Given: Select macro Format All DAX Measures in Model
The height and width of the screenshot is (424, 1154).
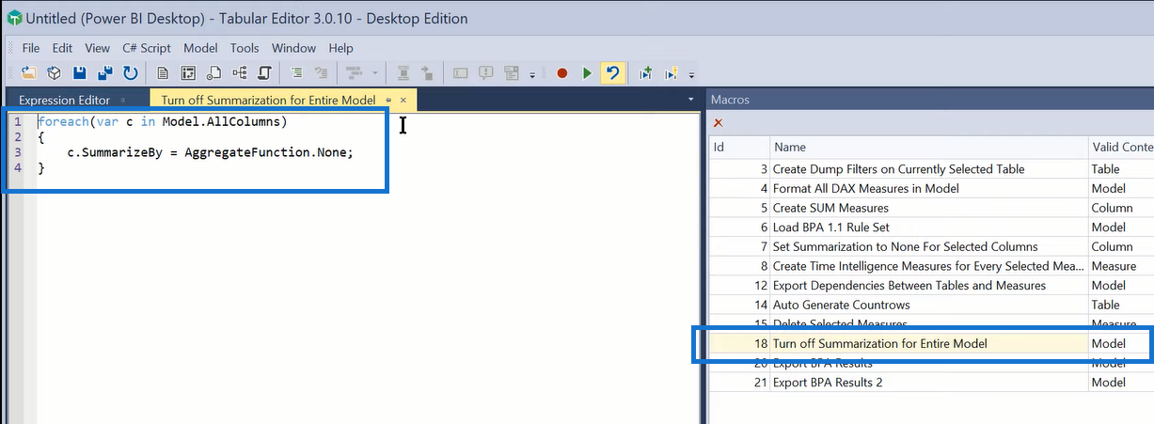Looking at the screenshot, I should click(x=931, y=188).
